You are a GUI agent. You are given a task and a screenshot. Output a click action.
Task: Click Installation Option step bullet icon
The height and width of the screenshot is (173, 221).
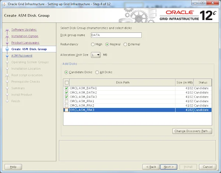[7, 37]
